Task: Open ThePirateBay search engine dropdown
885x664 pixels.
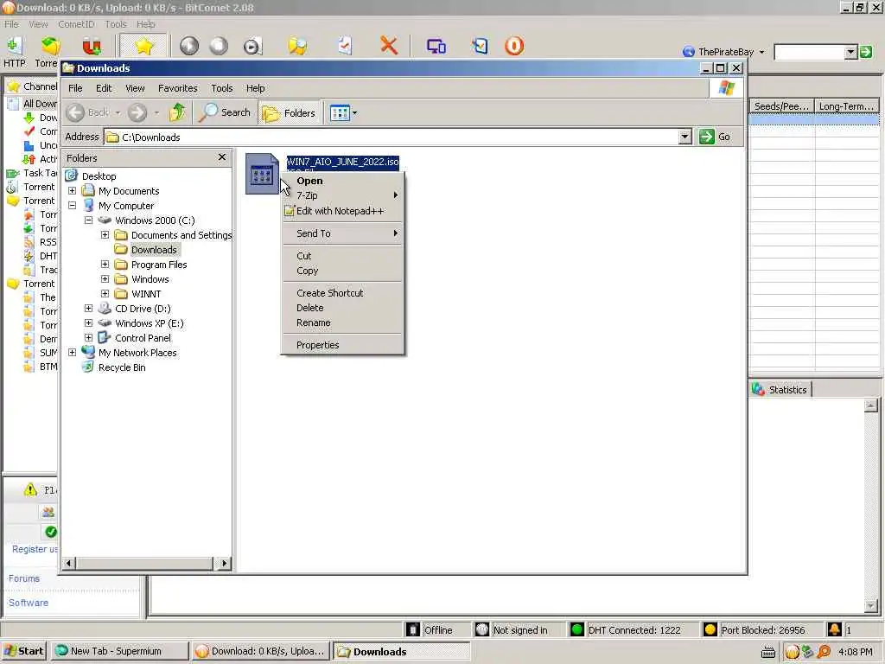Action: [x=761, y=52]
